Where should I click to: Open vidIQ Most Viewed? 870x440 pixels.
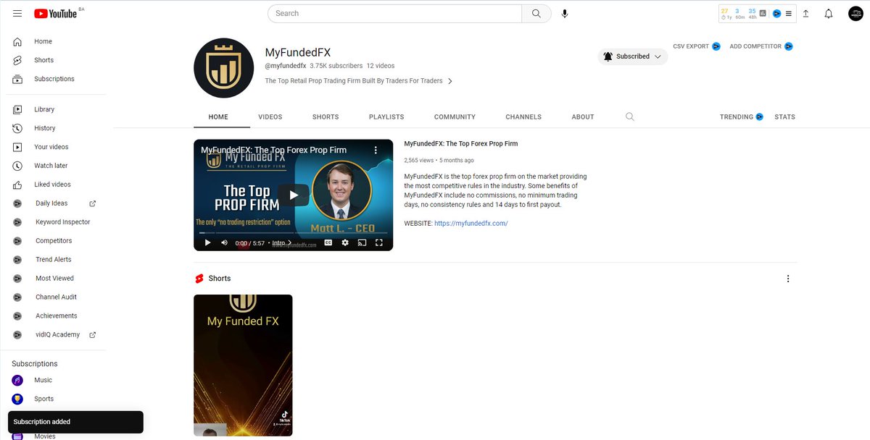pyautogui.click(x=55, y=279)
